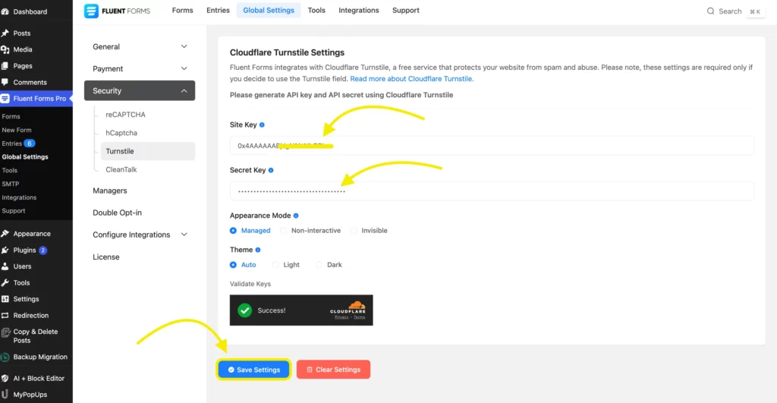
Task: Click the Settings icon in WordPress sidebar
Action: [5, 299]
